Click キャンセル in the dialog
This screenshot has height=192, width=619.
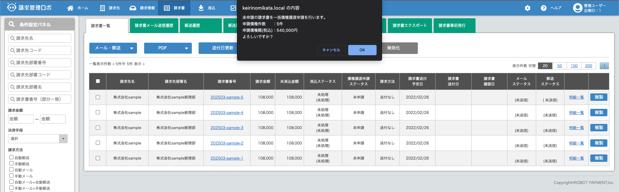point(331,50)
